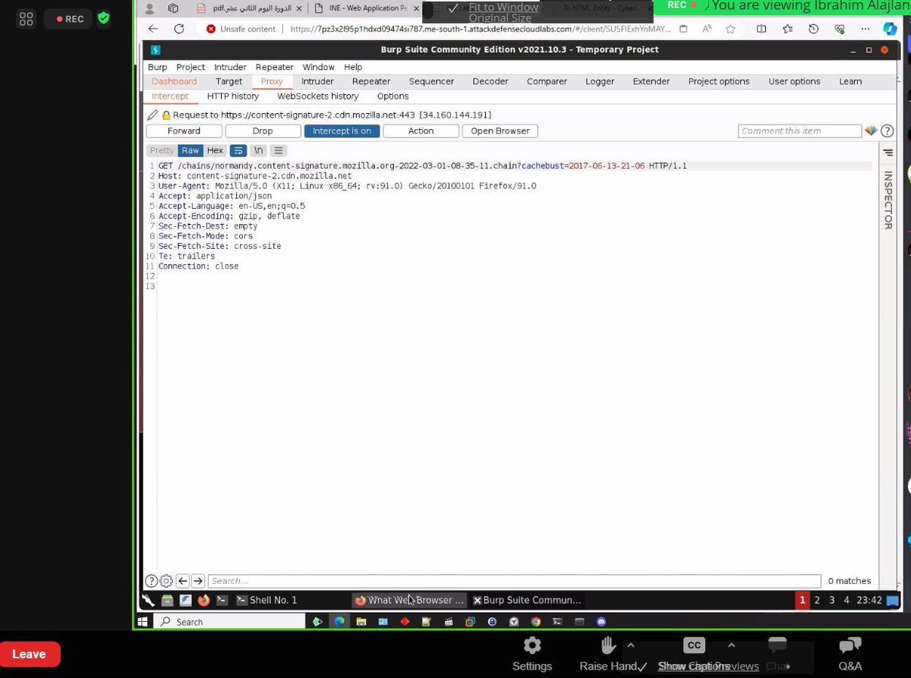911x678 pixels.
Task: Open the hamburger menu beside \n icon
Action: coord(278,150)
